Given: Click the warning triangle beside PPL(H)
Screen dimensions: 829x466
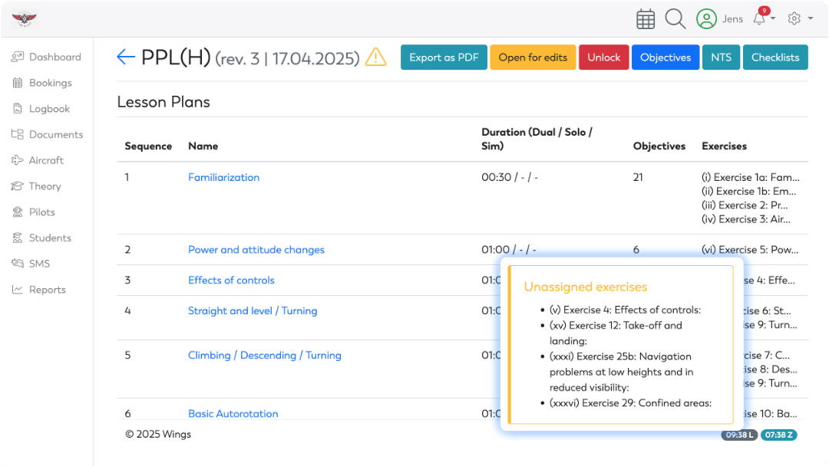Looking at the screenshot, I should (375, 57).
